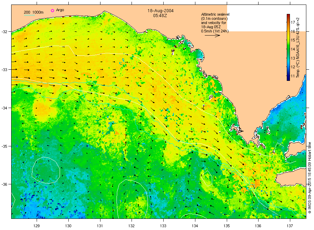Click the 'Altimetric sealevel' legend text
314x230 pixels.
click(x=215, y=14)
